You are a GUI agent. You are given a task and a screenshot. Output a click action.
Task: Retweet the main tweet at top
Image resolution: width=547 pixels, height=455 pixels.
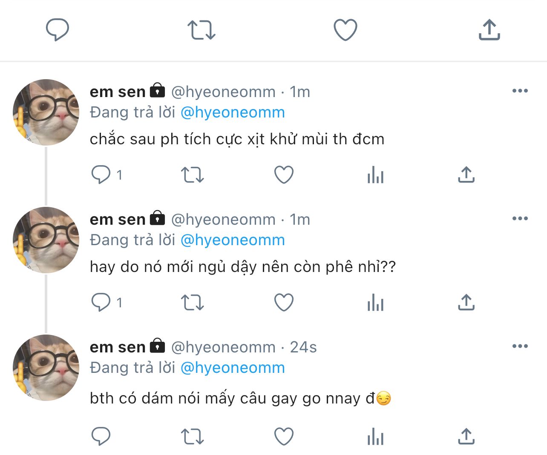[201, 30]
